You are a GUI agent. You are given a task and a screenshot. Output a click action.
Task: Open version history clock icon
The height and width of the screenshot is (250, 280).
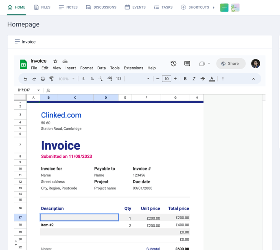[173, 64]
